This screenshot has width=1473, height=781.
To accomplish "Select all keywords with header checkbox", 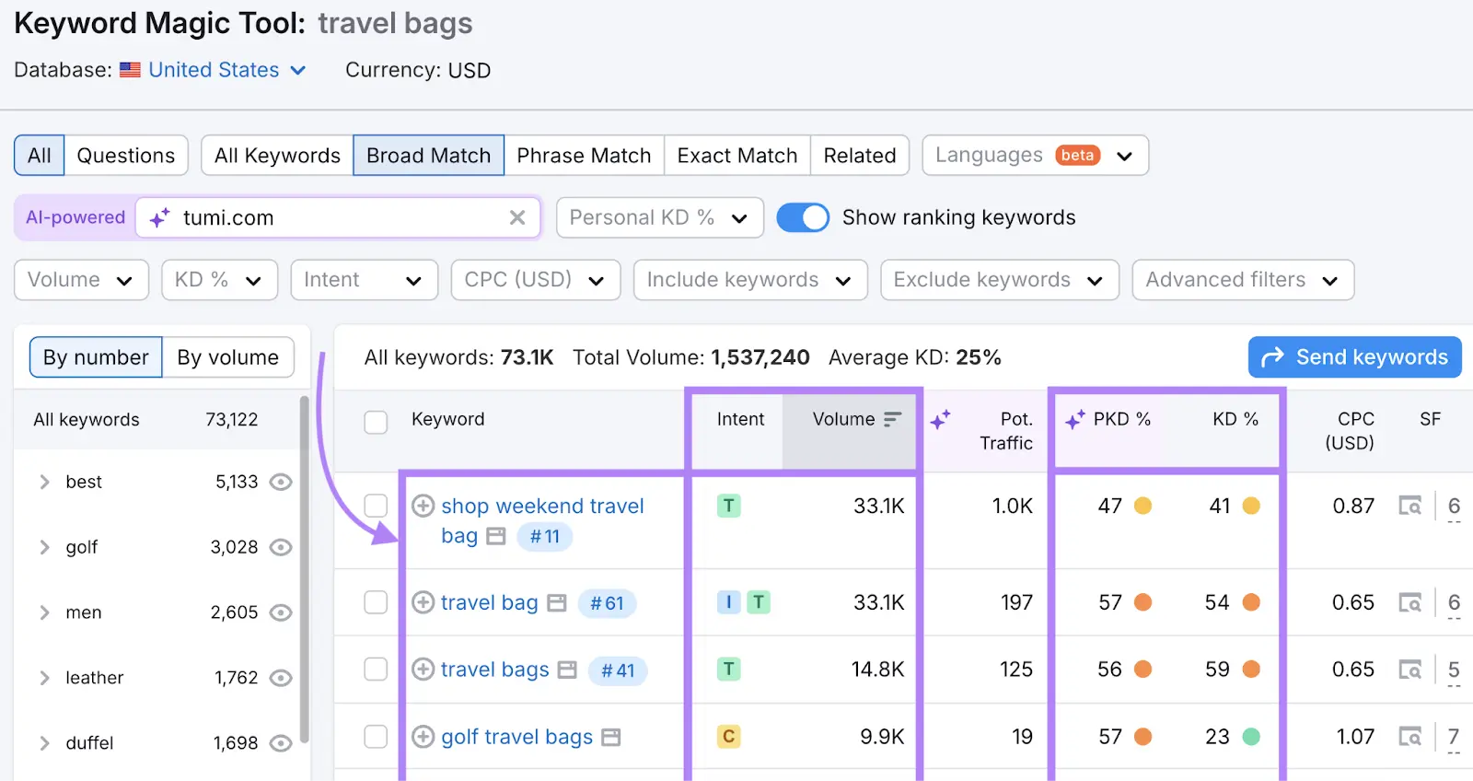I will (376, 423).
